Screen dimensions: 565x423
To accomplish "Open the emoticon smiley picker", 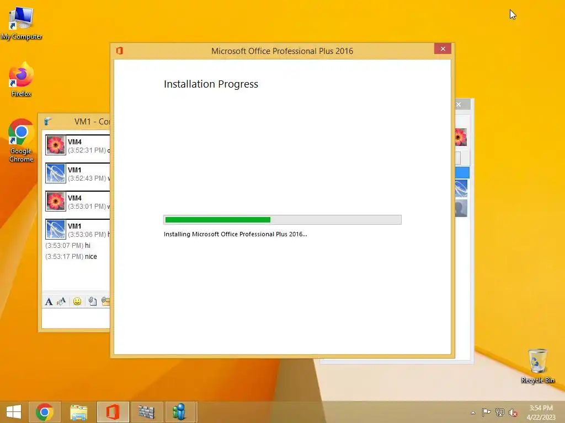I will (77, 301).
